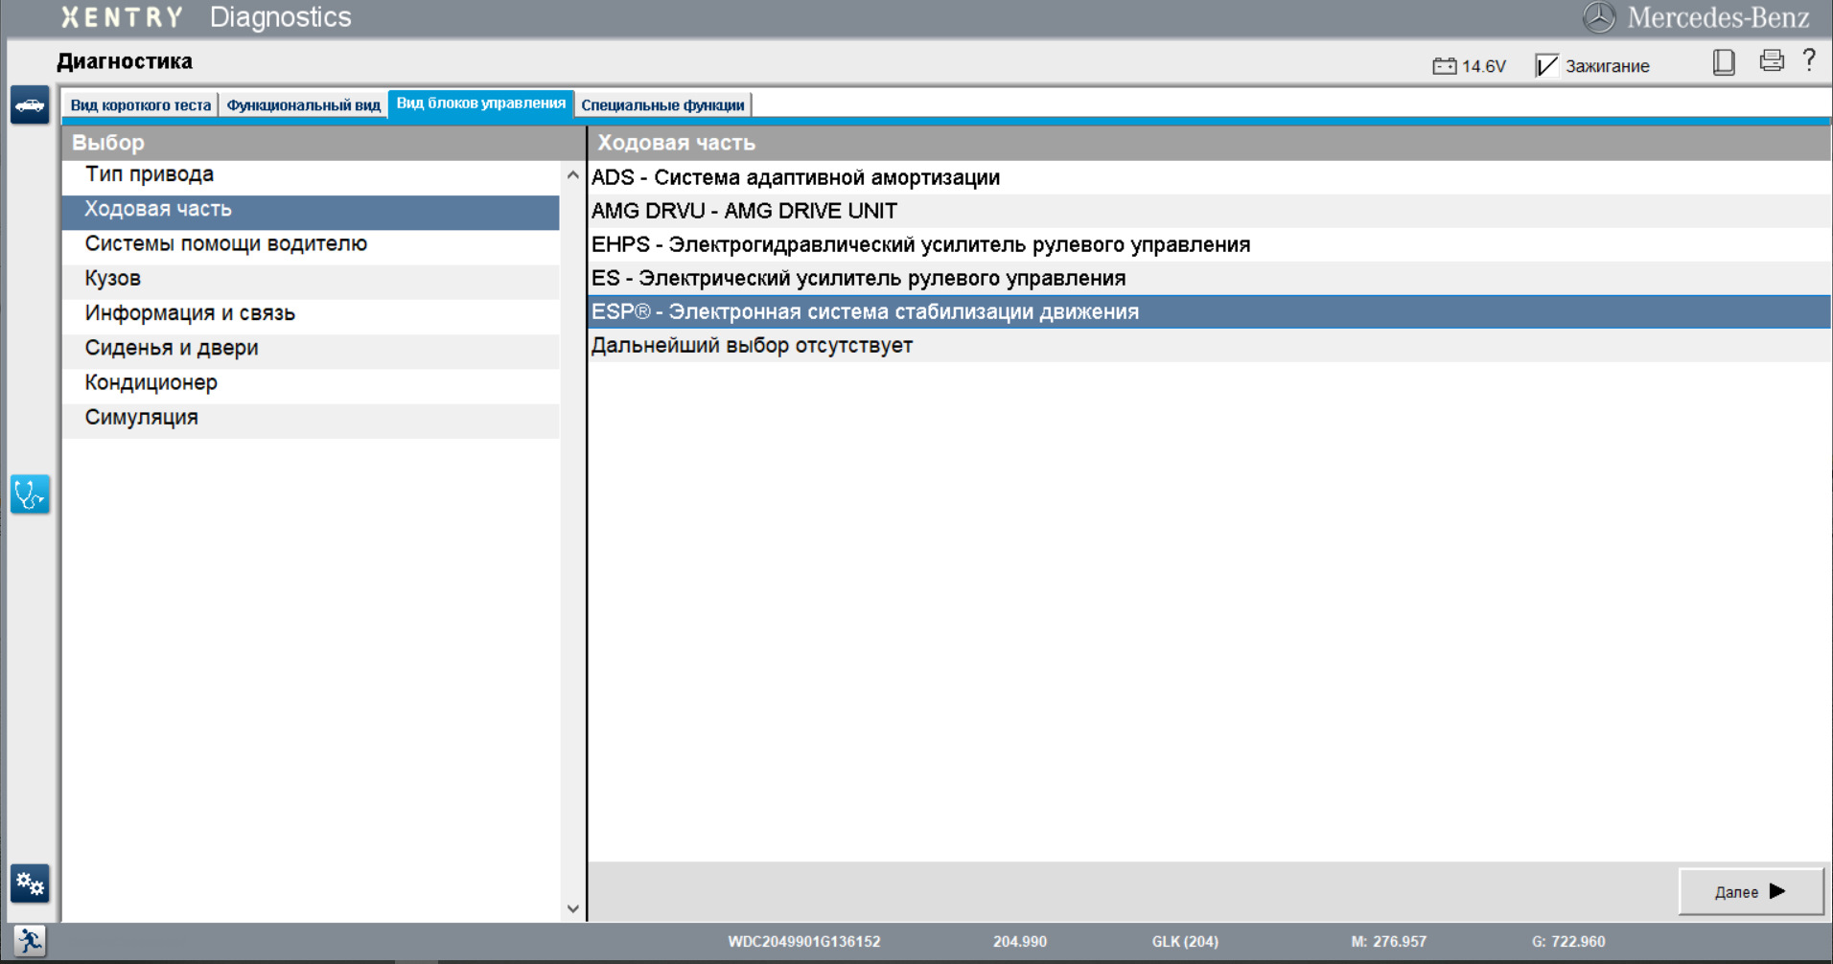
Task: Click scroll down arrow of selection list
Action: point(573,908)
